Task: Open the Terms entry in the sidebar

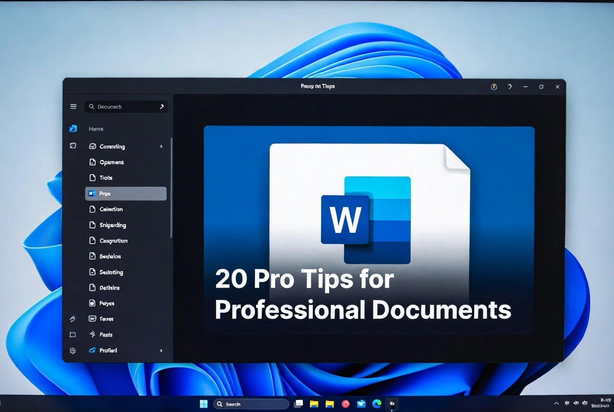Action: [x=107, y=318]
